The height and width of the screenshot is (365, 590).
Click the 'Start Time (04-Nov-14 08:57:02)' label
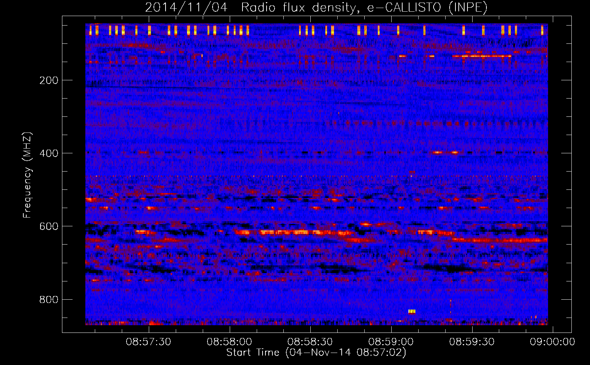pyautogui.click(x=316, y=353)
